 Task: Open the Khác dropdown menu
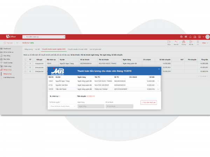coord(205,43)
